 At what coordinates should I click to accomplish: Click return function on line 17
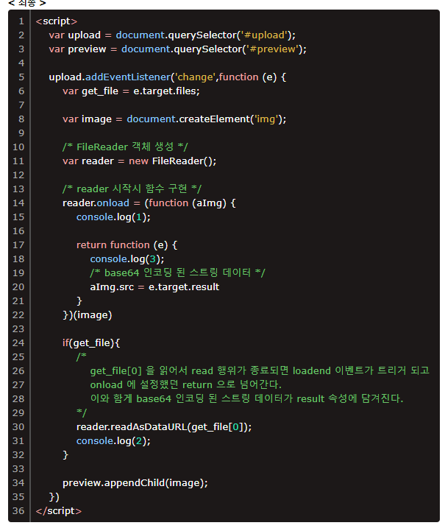click(x=113, y=245)
